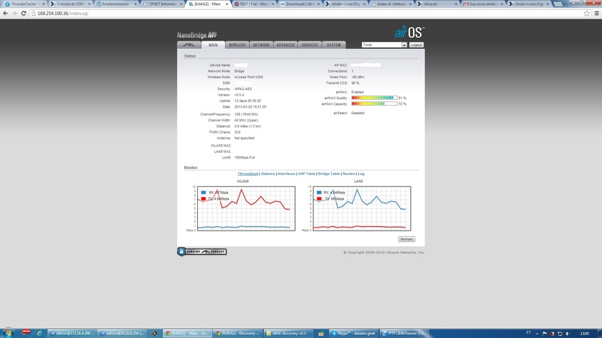
Task: Click the LAN0 throughput graph
Action: (x=362, y=209)
